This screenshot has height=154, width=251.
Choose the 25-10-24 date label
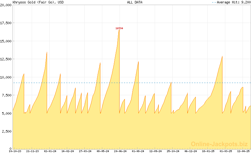pyautogui.click(x=173, y=151)
